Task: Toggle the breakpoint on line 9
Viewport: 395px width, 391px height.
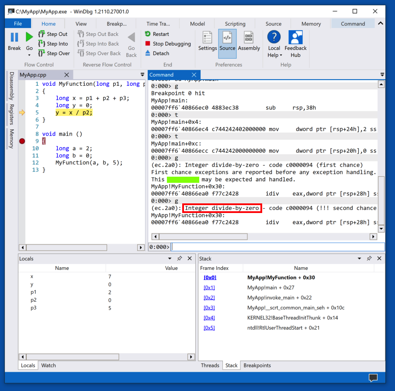Action: tap(22, 141)
